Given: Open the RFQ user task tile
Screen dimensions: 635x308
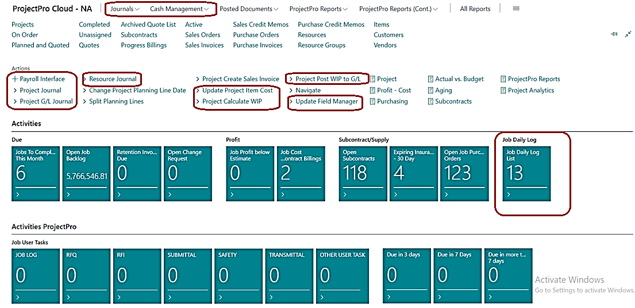Looking at the screenshot, I should pyautogui.click(x=86, y=276).
